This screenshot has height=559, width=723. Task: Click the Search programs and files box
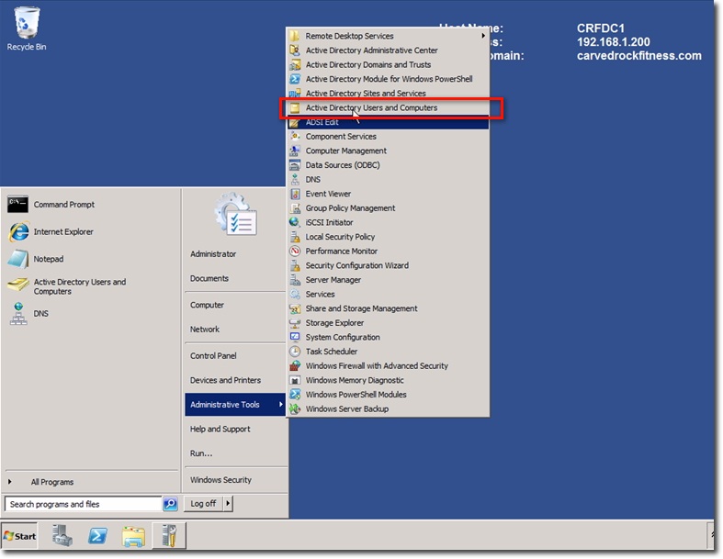pos(83,504)
